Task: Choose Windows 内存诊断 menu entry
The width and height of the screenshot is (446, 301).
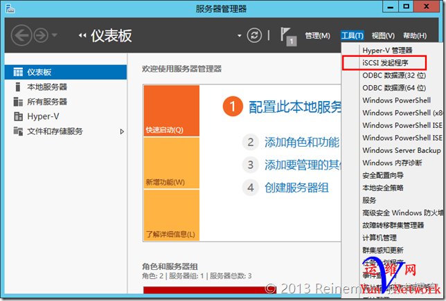Action: [392, 163]
